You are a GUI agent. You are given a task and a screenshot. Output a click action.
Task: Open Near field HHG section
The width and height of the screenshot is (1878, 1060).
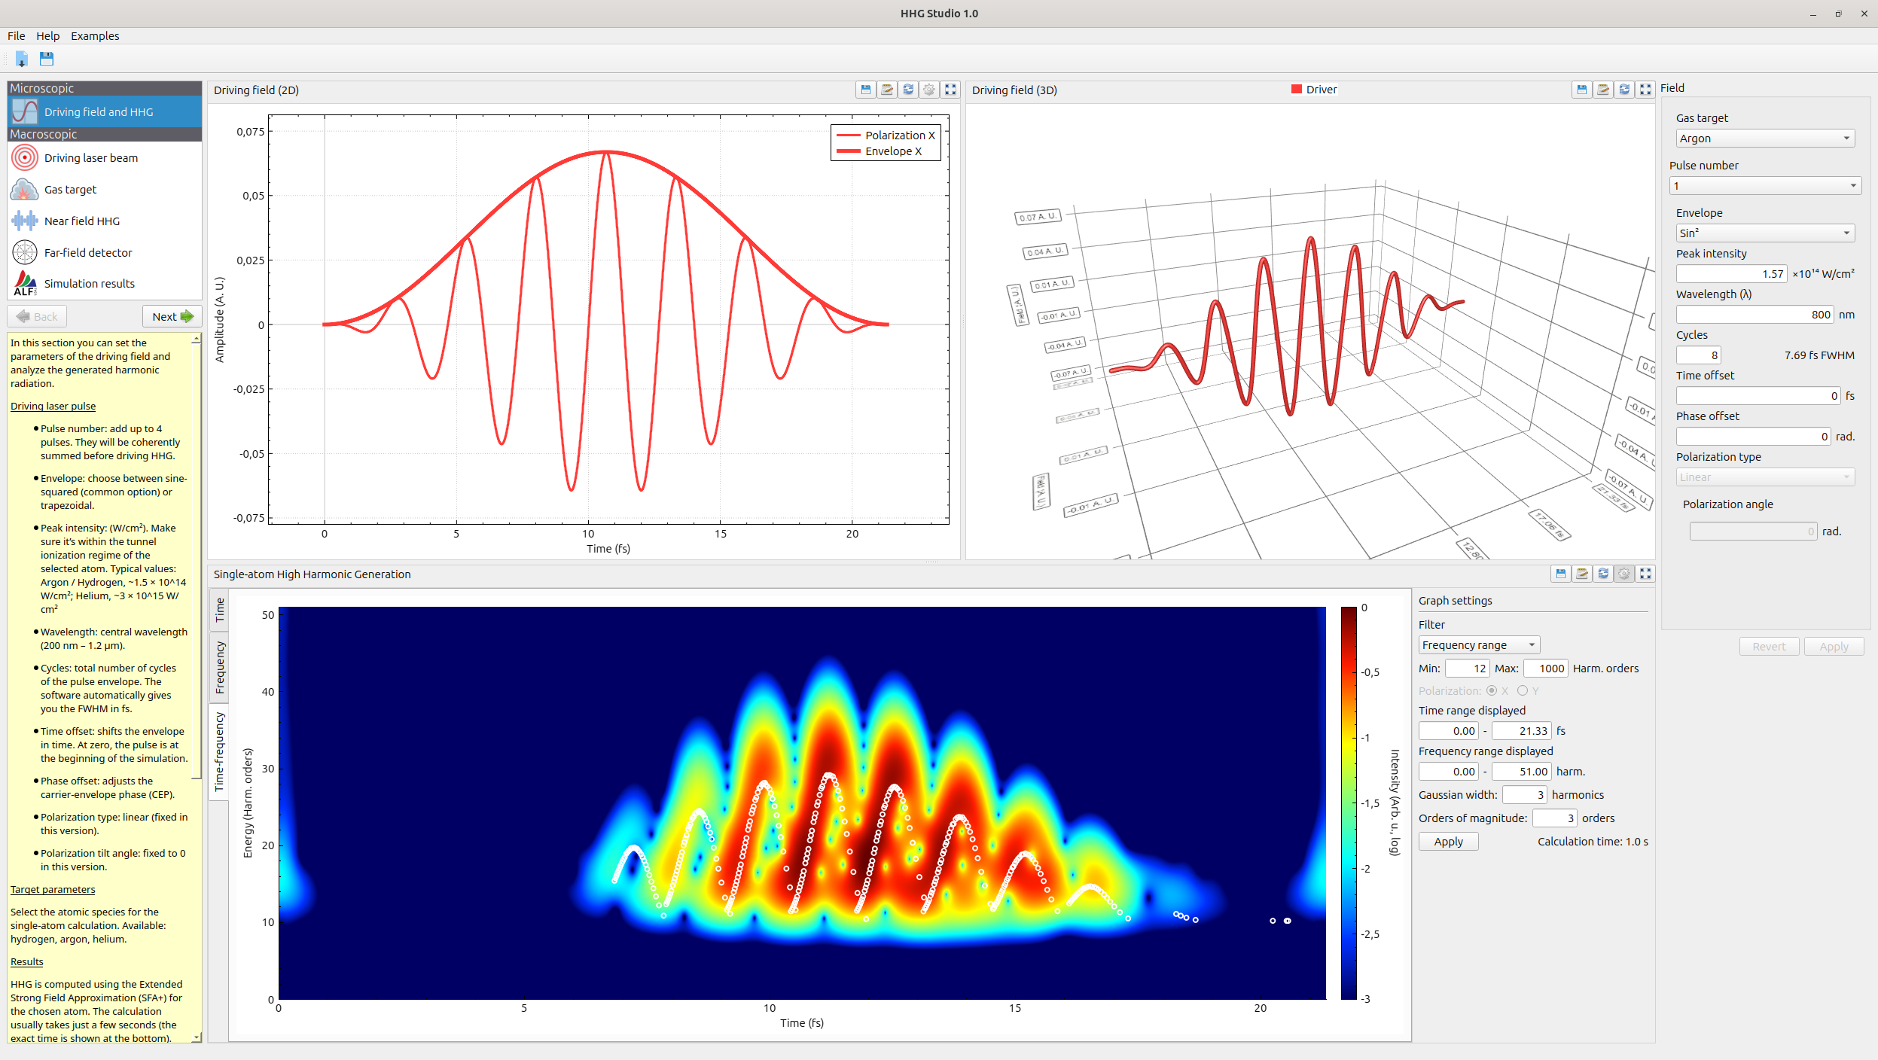pos(81,221)
